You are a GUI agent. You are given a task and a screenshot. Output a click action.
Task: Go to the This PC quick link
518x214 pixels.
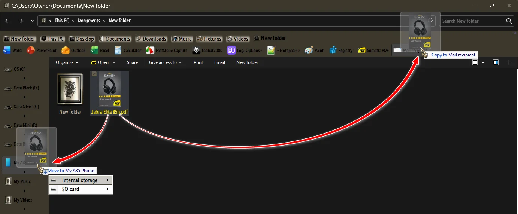coord(52,39)
